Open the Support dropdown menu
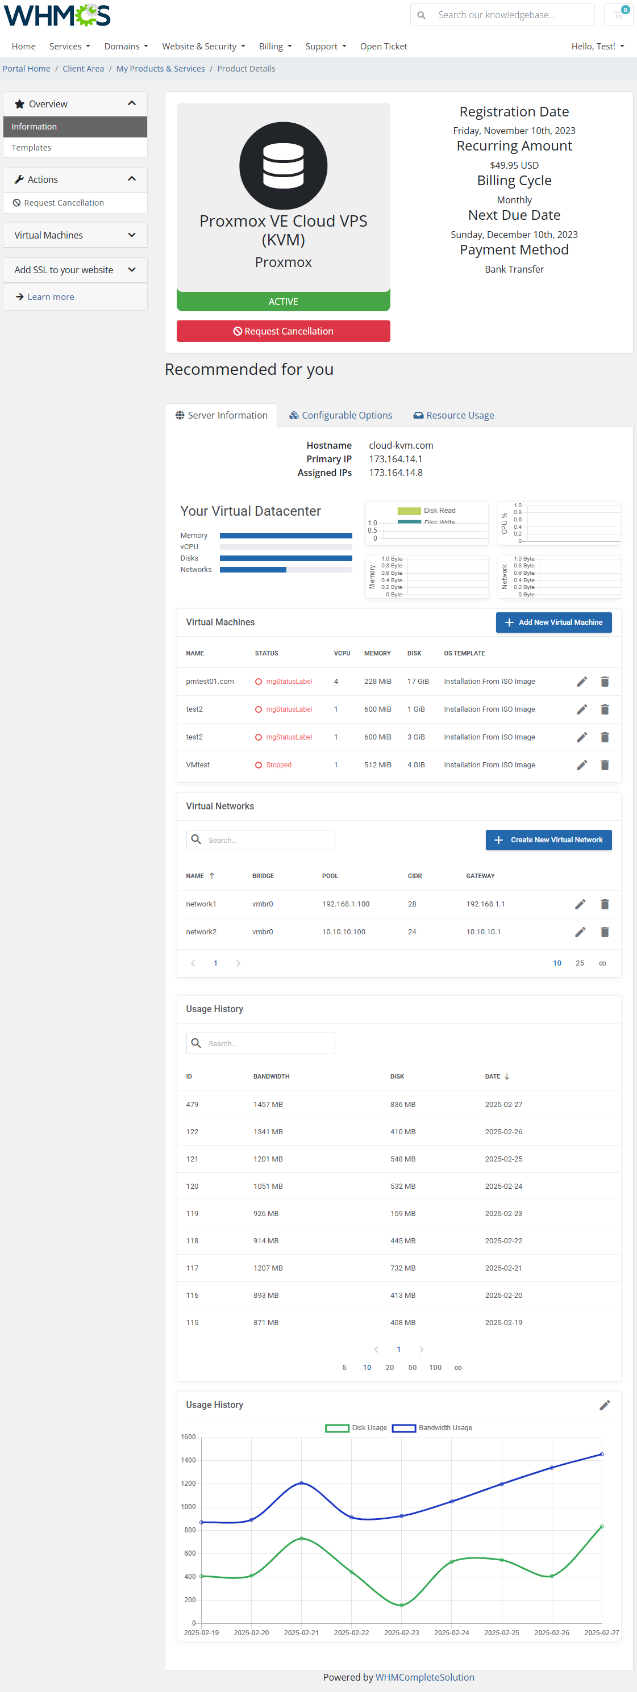This screenshot has width=637, height=1692. pyautogui.click(x=326, y=47)
